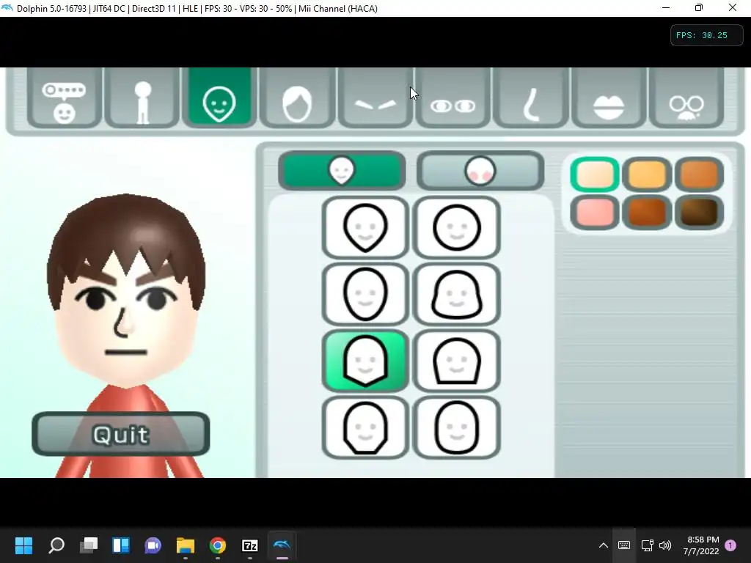Open the notification badge in tray
Image resolution: width=751 pixels, height=563 pixels.
pyautogui.click(x=730, y=545)
